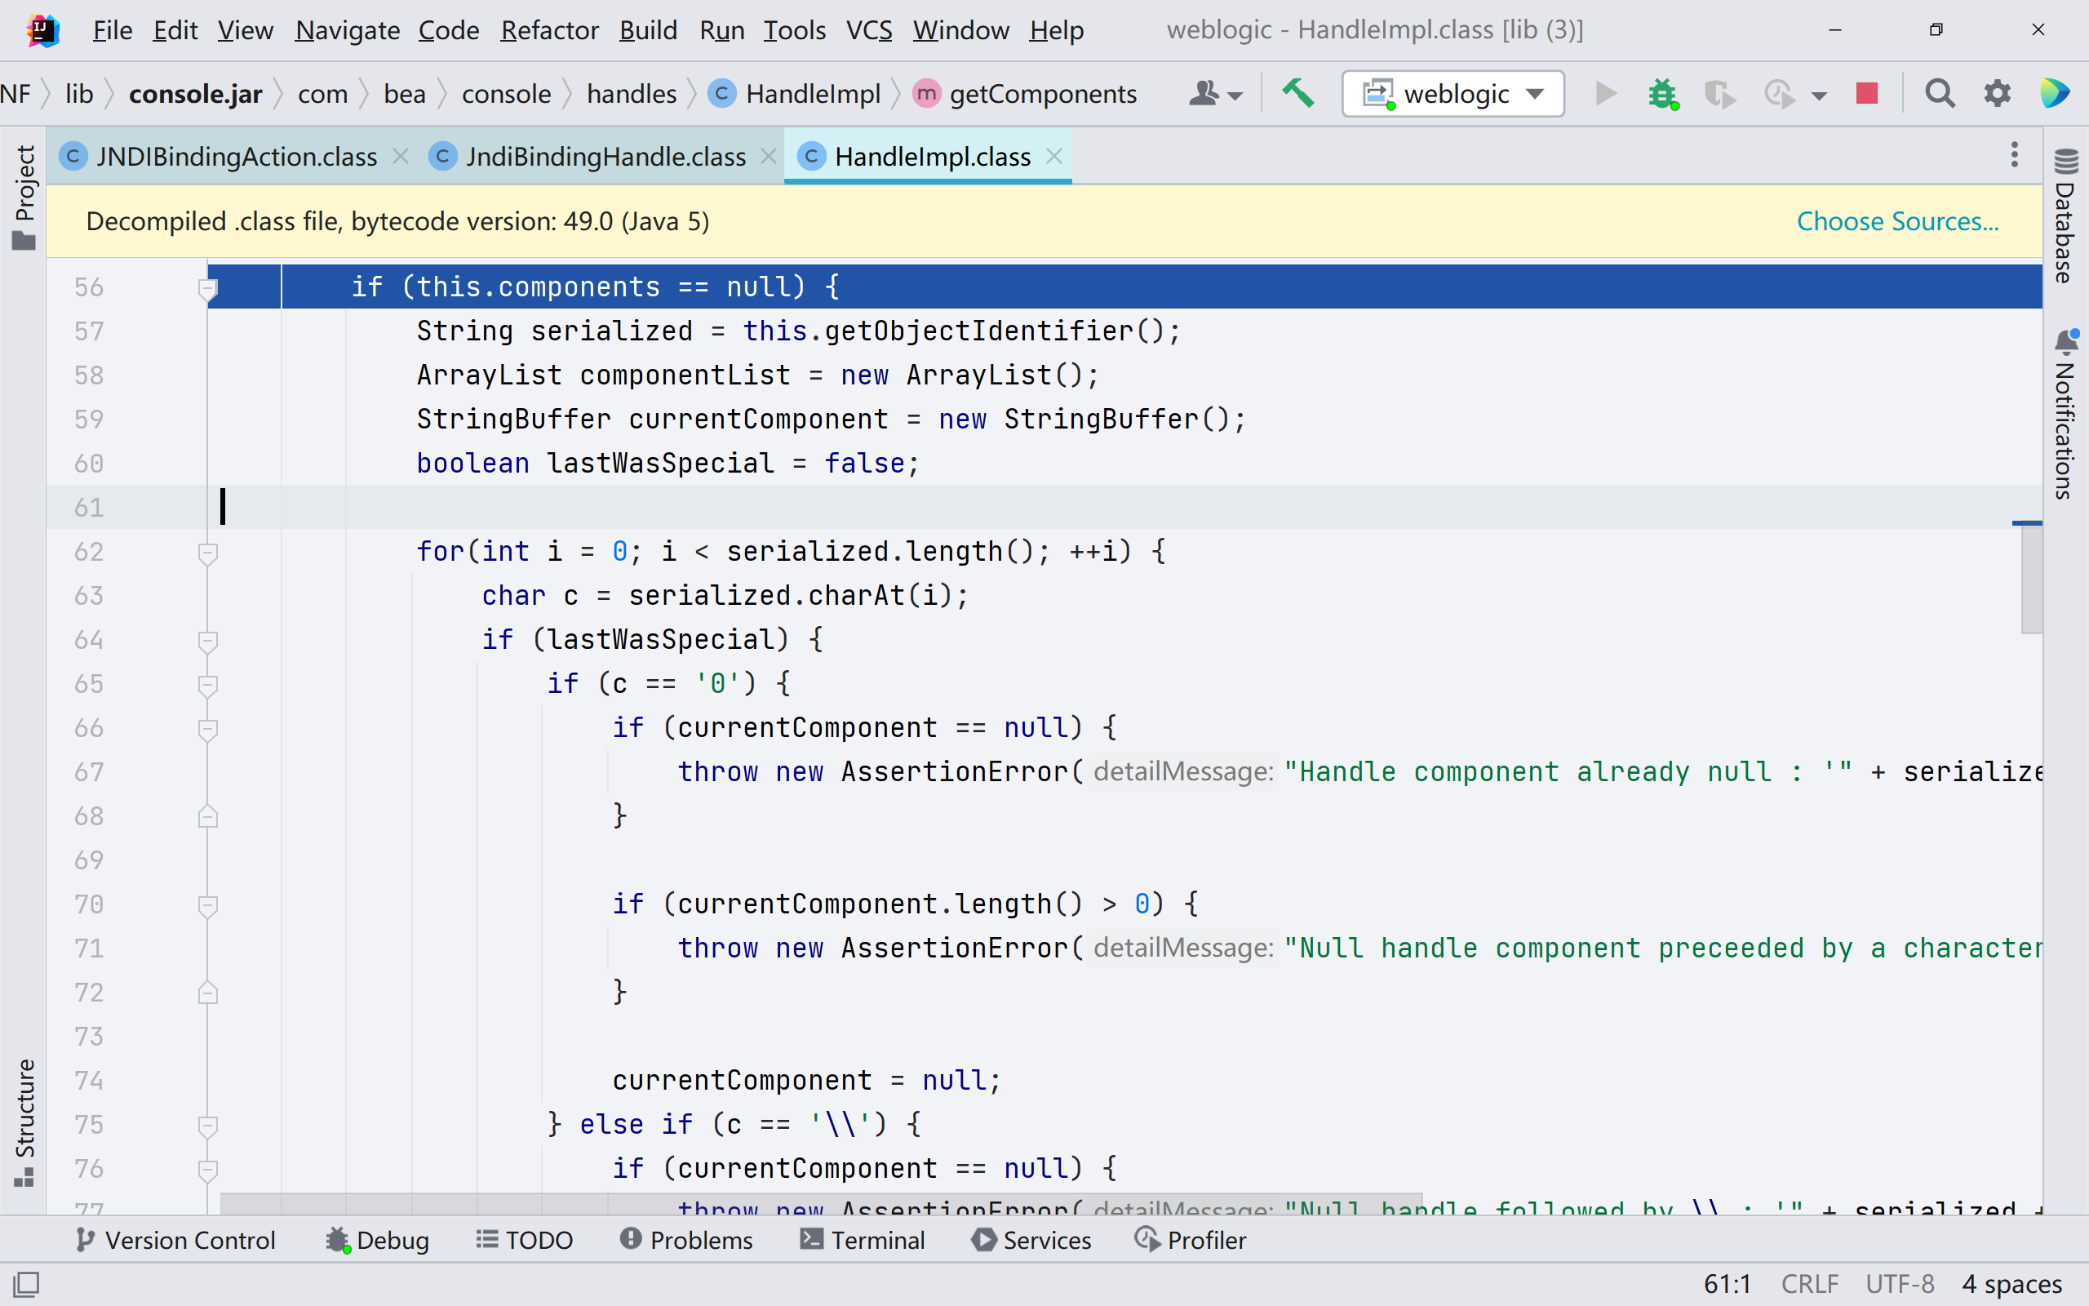Navigate via the getComponents breadcrumb

[1044, 93]
